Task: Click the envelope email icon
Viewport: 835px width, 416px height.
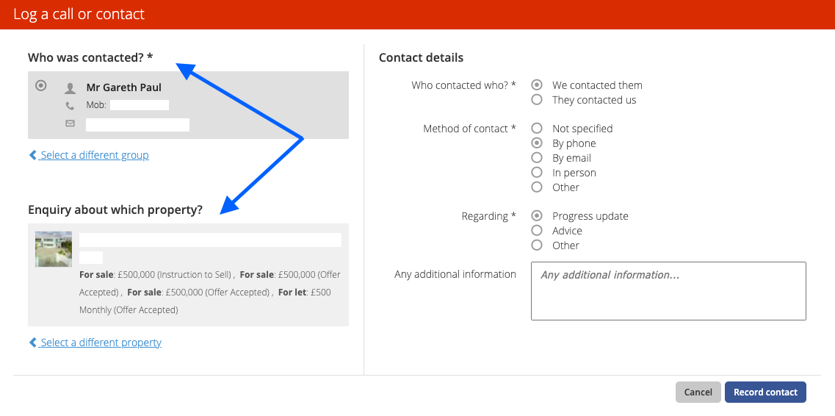Action: 70,123
